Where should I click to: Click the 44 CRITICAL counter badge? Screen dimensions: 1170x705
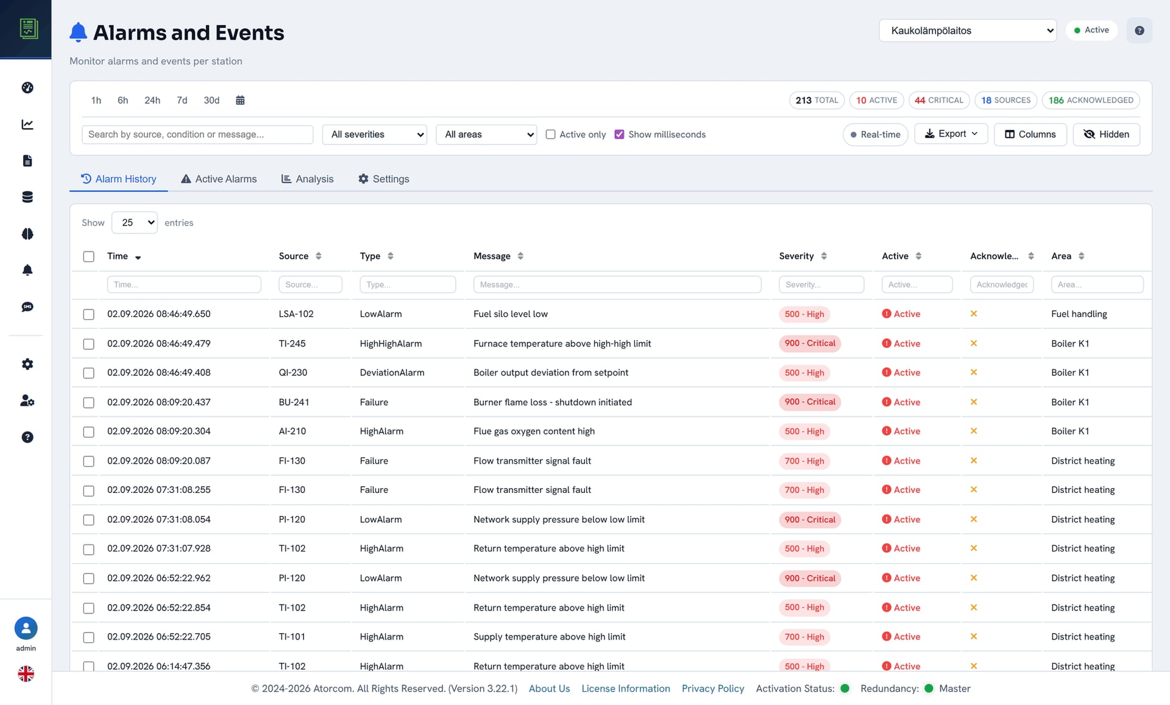(939, 100)
